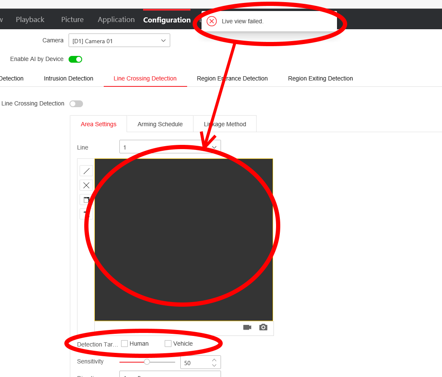Click the red error icon in notification
The image size is (442, 377).
(212, 21)
